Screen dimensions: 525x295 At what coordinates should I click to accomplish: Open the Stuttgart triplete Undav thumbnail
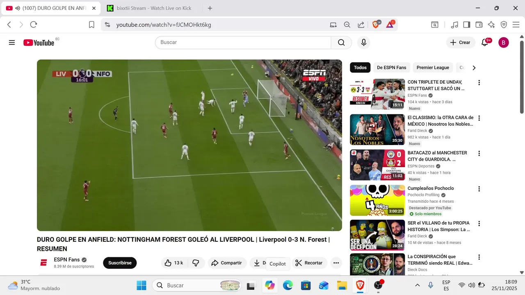(x=377, y=94)
